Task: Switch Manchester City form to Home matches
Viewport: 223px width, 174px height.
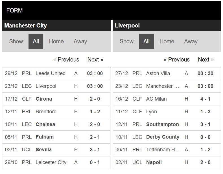Action: 56,41
